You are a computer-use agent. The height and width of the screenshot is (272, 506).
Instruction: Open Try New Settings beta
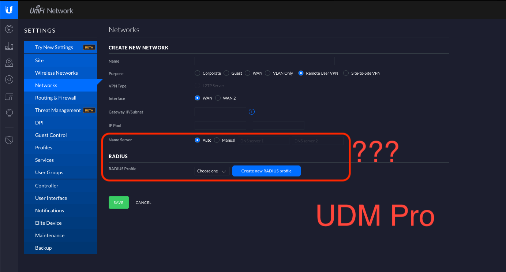54,47
